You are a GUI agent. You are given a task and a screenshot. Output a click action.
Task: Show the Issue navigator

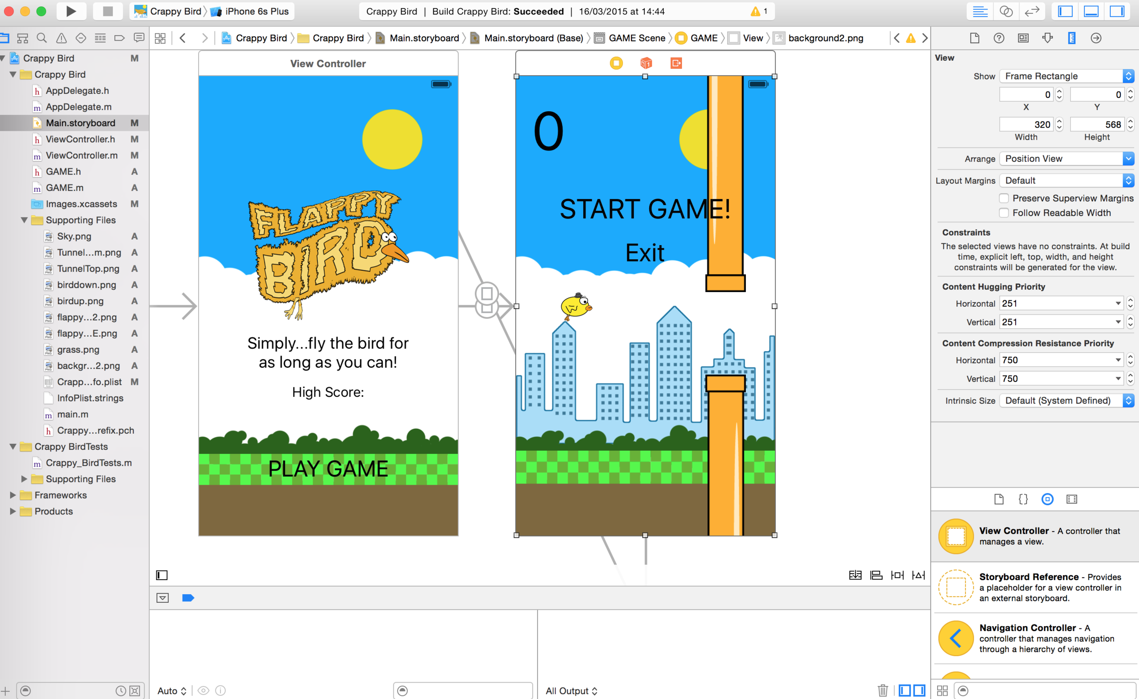coord(61,38)
